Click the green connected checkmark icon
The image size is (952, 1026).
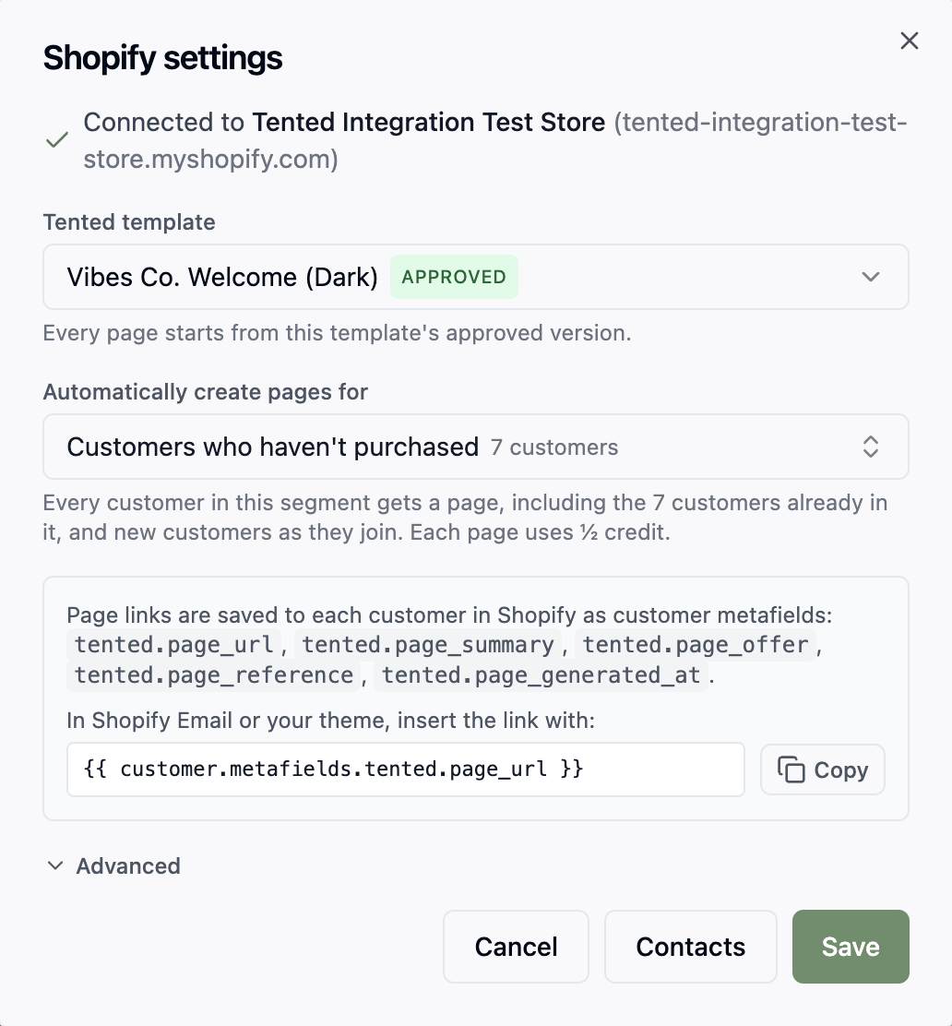point(57,140)
